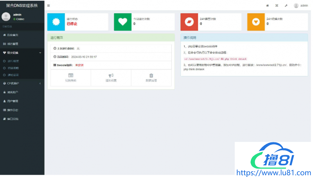Click the green heart icon tile

click(x=123, y=22)
